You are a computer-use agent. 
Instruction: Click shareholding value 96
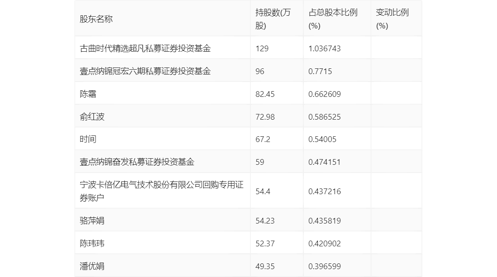point(259,71)
